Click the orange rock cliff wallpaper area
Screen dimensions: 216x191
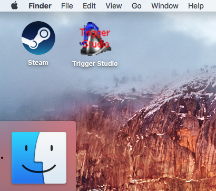[x=158, y=149]
